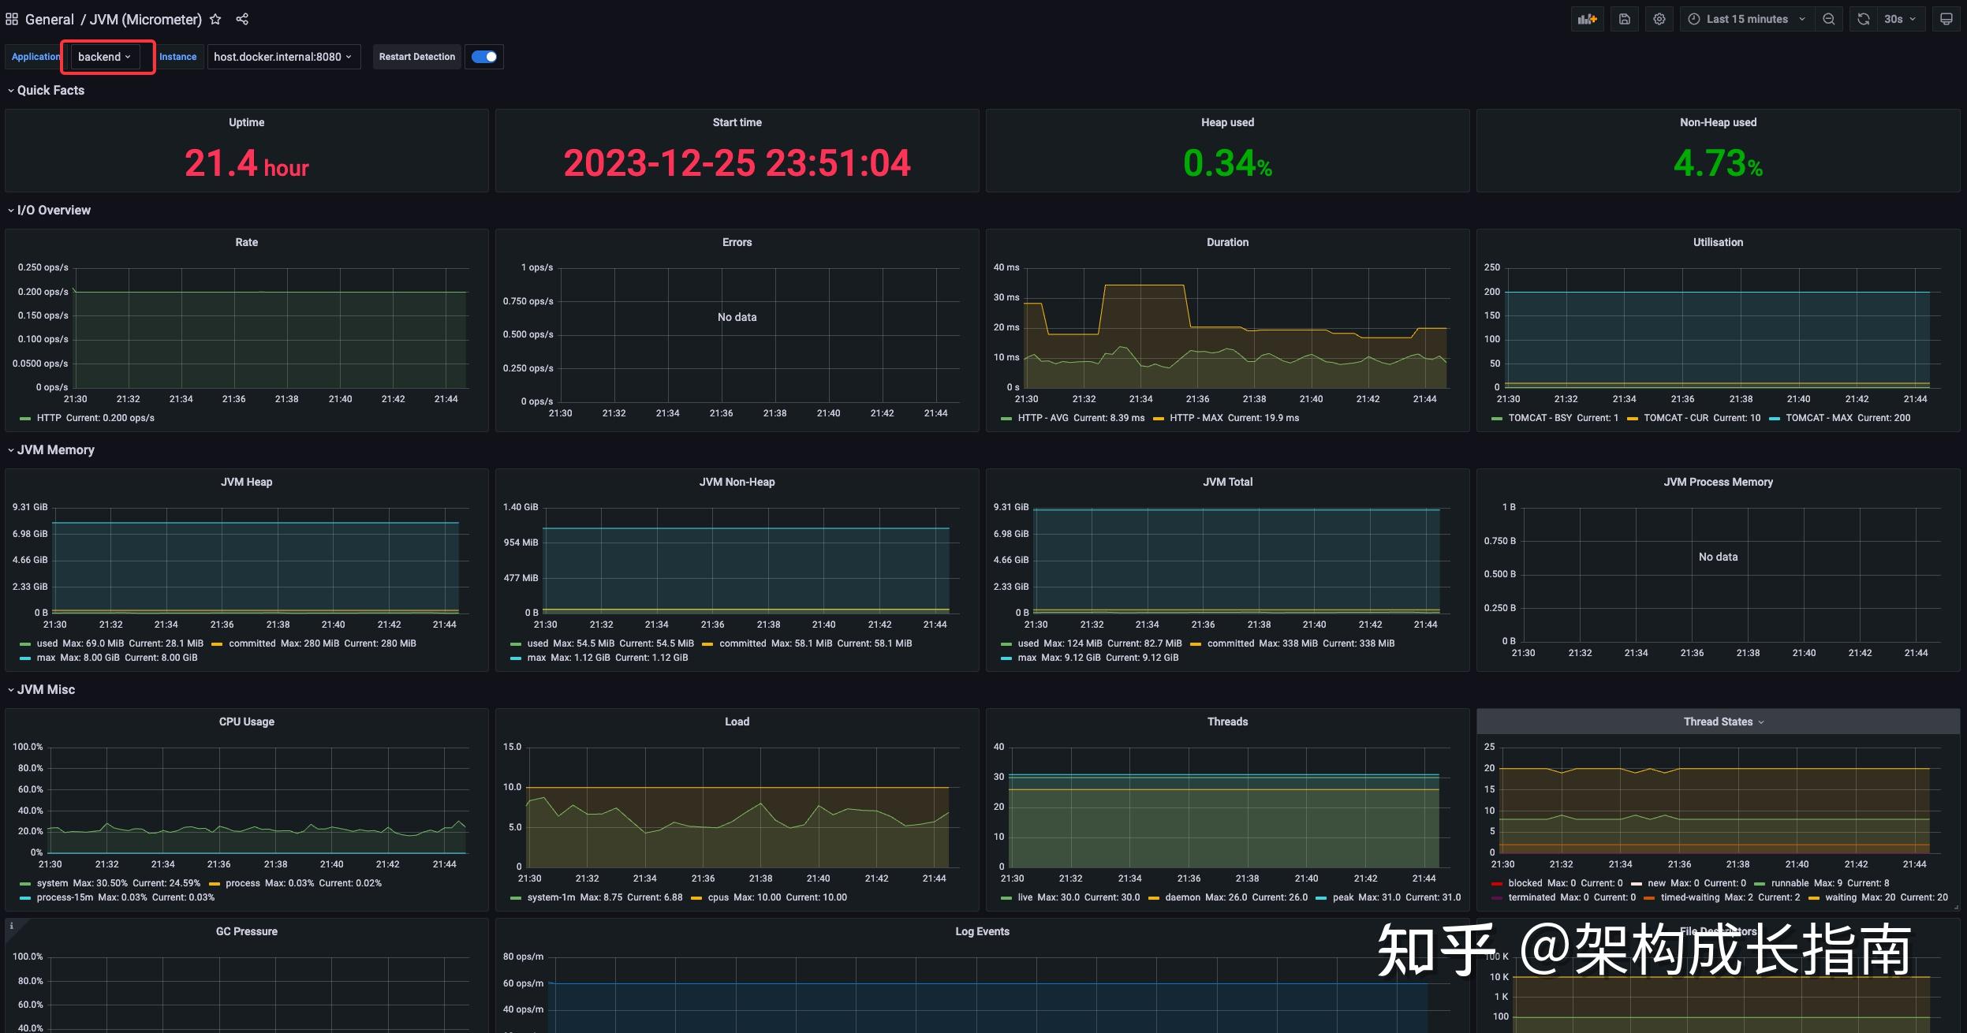Star the JVM (Micrometer) dashboard

tap(215, 19)
